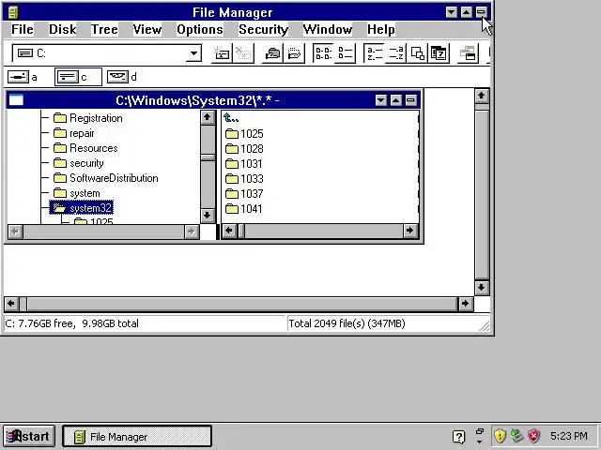The width and height of the screenshot is (601, 450).
Task: Select floppy drive a icon
Action: tap(18, 77)
